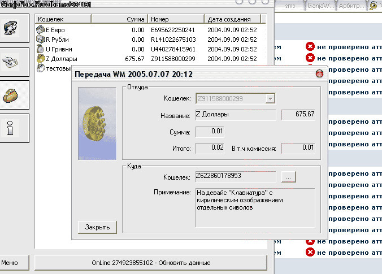Click OnLine 274923855102 - Обновить данные button

(x=151, y=263)
